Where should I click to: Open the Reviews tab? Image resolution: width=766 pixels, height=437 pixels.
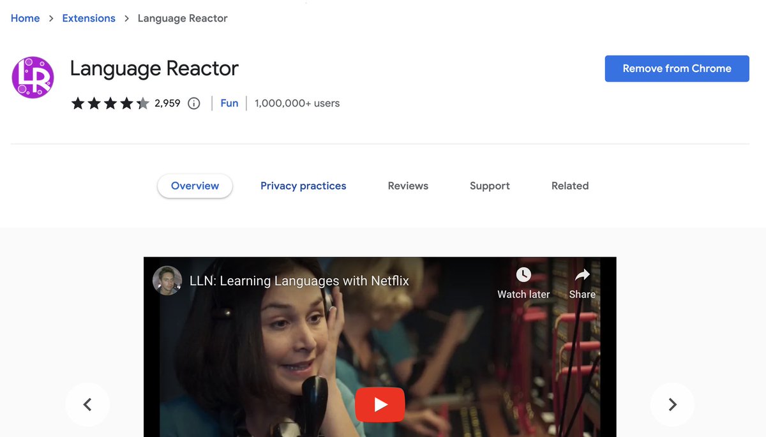click(408, 186)
